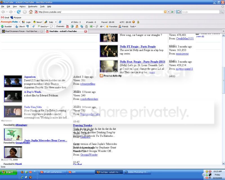Screen dimensions: 225x180
Task: Open the Aquarium video link
Action: click(30, 77)
